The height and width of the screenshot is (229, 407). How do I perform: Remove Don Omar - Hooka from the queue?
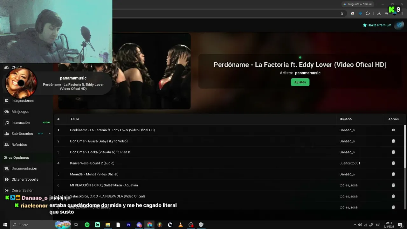coord(393,152)
